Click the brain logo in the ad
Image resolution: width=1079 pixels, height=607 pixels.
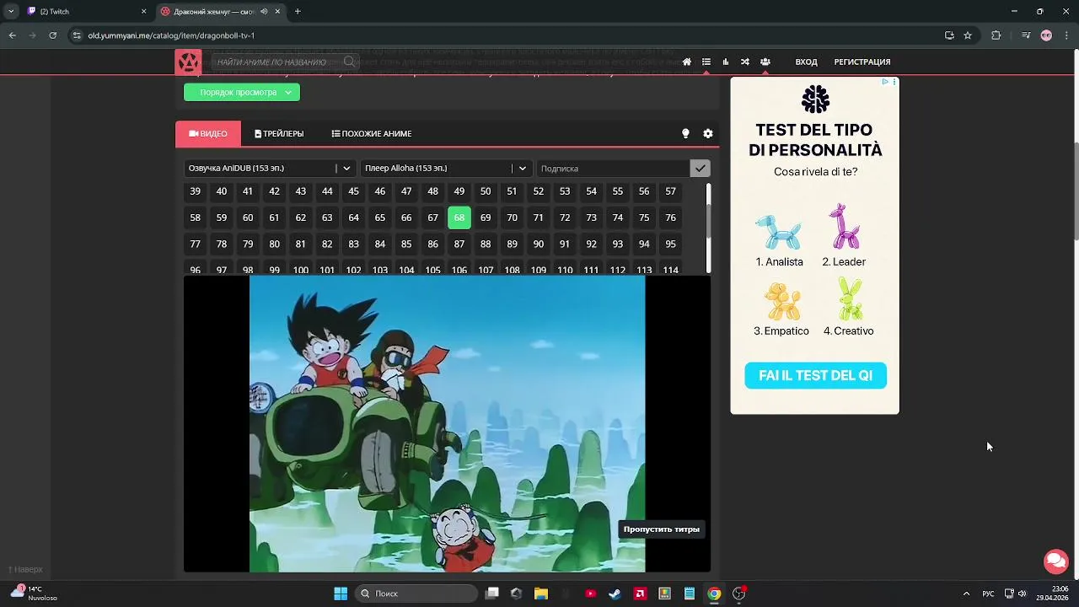click(815, 99)
